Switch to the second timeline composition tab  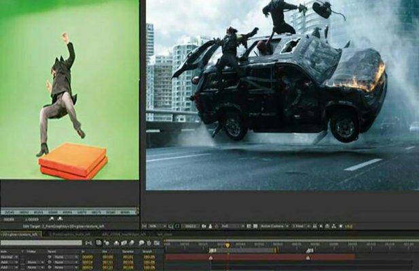71,234
